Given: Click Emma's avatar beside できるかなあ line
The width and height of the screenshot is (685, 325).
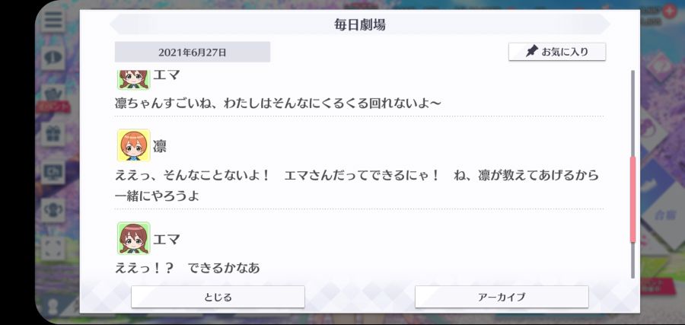Looking at the screenshot, I should (x=134, y=238).
